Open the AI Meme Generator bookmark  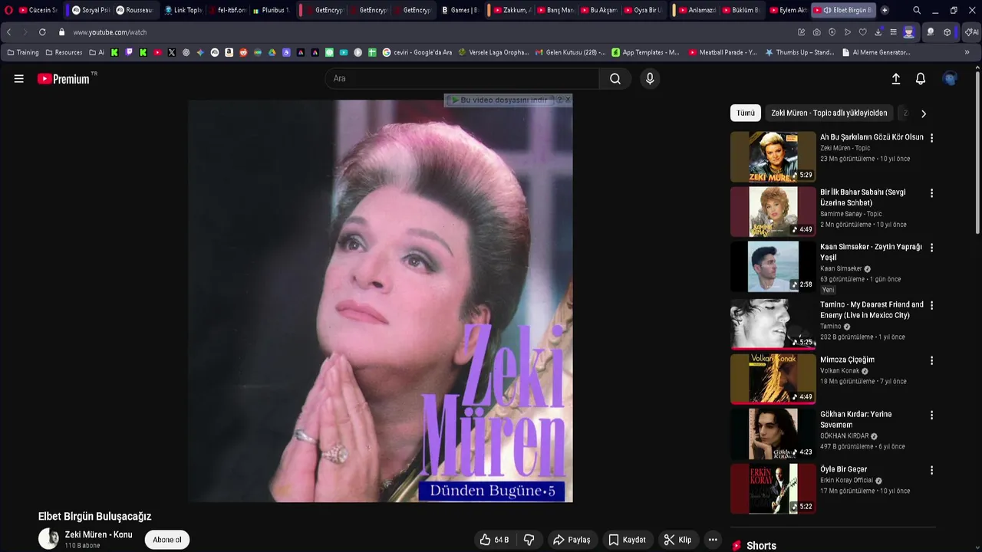(875, 52)
